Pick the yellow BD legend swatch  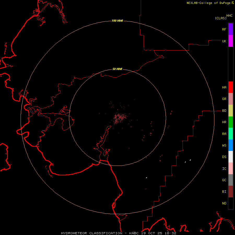(x=231, y=111)
